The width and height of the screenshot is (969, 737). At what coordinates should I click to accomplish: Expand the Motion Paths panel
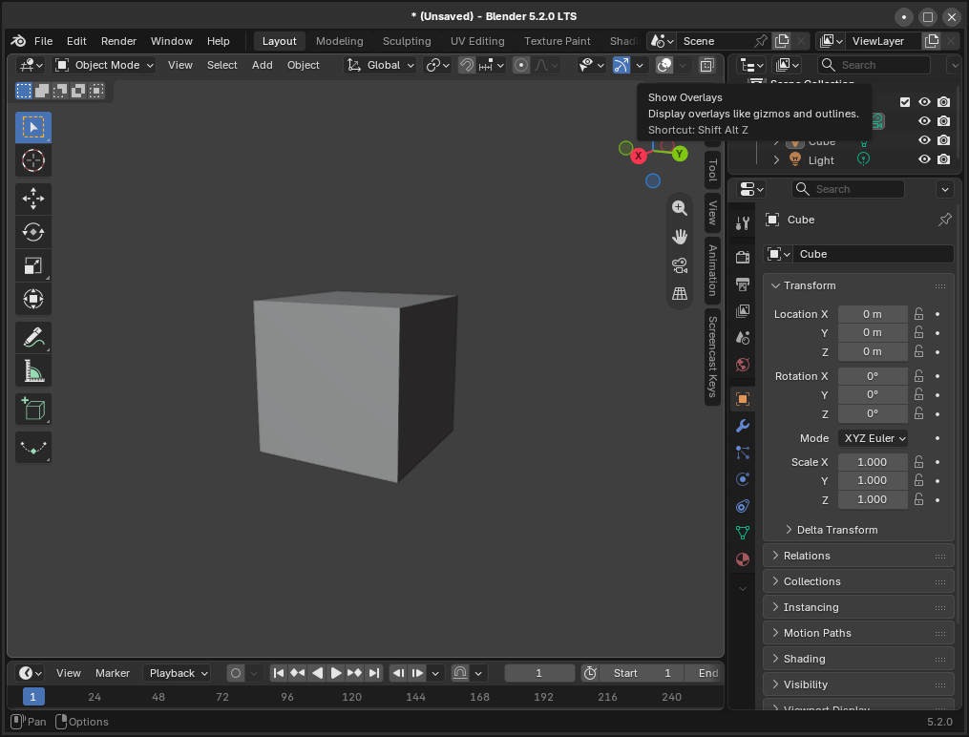(858, 633)
